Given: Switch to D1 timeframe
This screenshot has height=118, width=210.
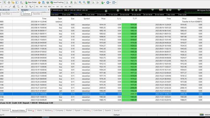Looking at the screenshot, I should (x=62, y=7).
